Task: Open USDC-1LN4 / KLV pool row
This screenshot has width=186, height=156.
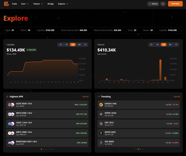Action: [x=47, y=124]
